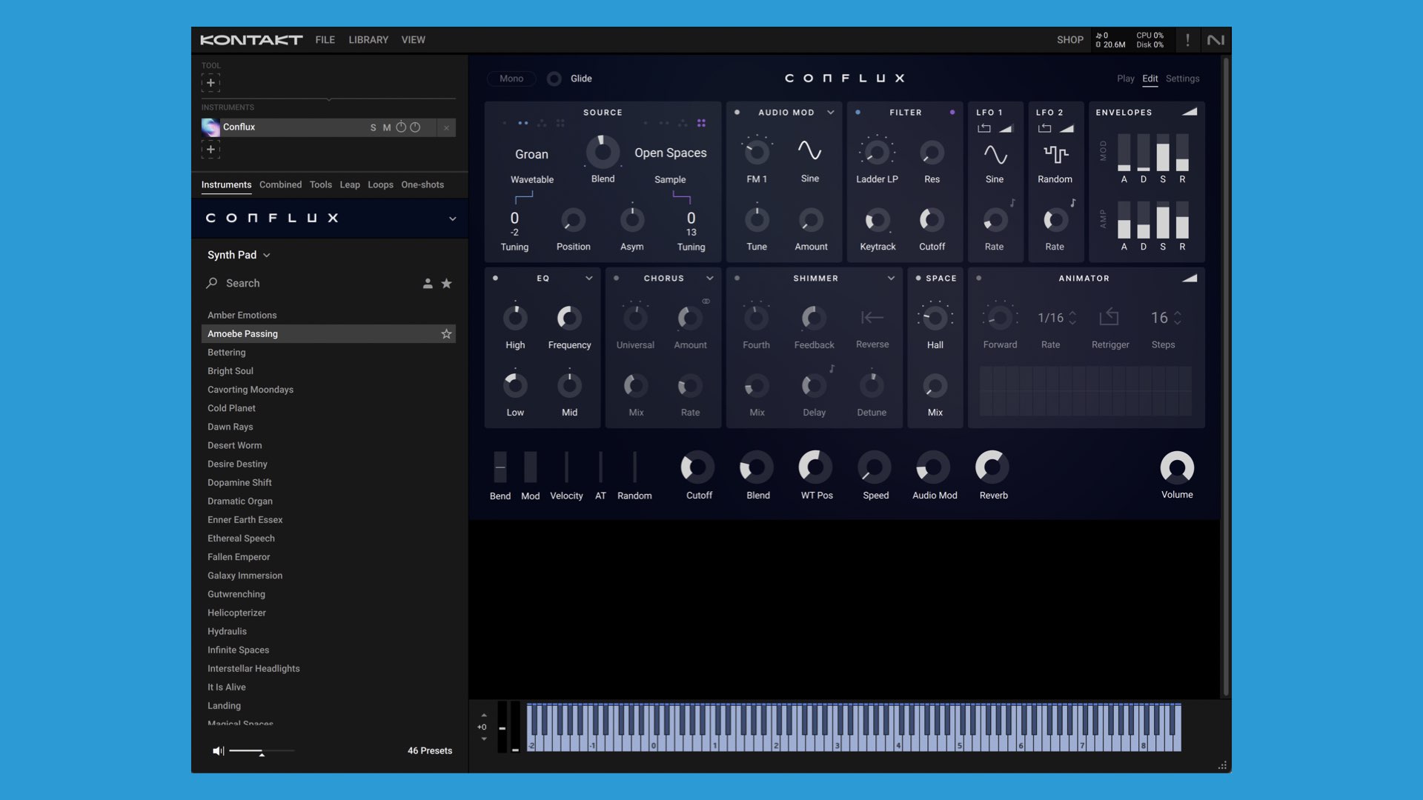Open the LIBRARY menu
The width and height of the screenshot is (1423, 800).
tap(368, 40)
